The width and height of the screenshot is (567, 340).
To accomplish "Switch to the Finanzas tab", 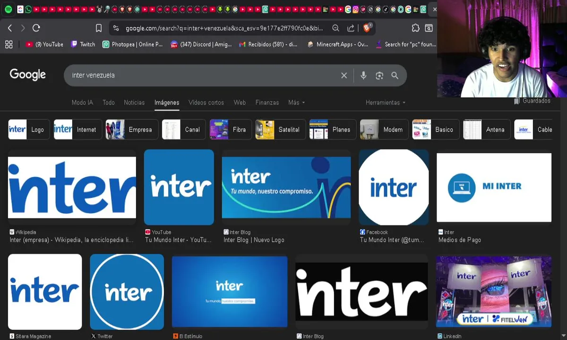I will coord(267,102).
